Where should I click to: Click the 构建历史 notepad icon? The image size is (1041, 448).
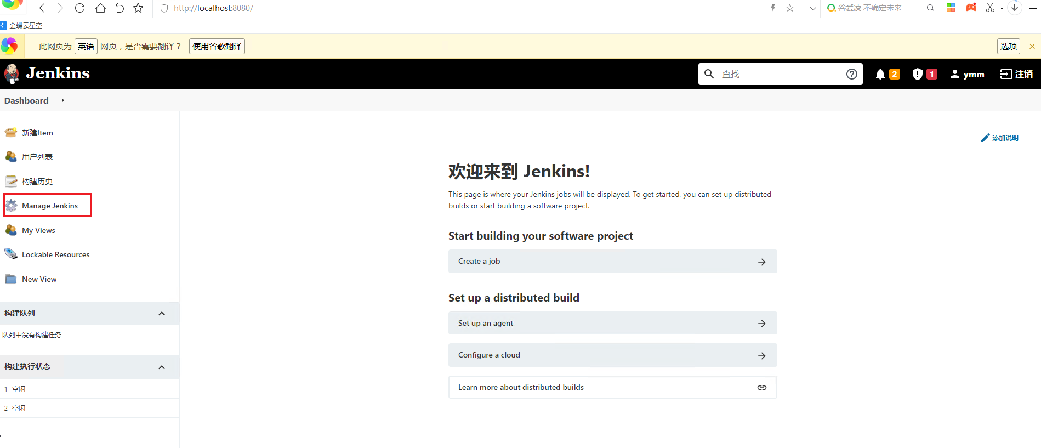(11, 181)
